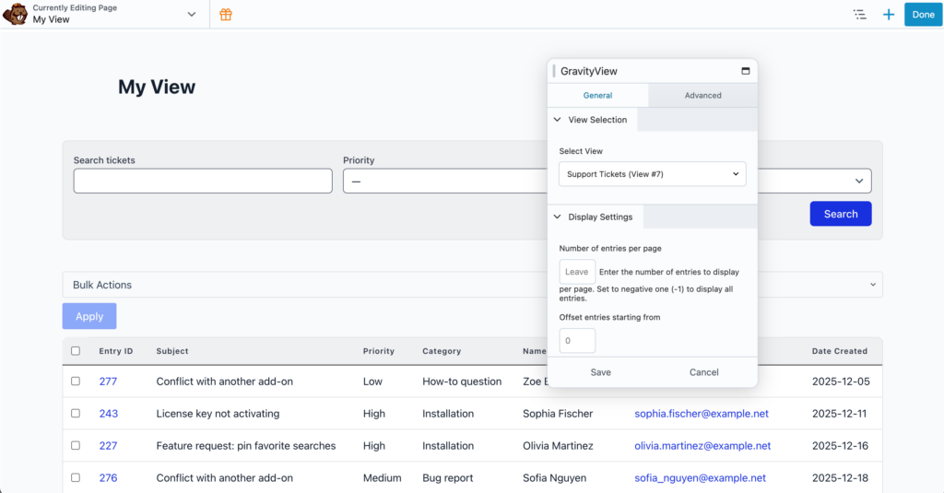Cancel the GravityView module settings
The image size is (944, 493).
pos(703,372)
